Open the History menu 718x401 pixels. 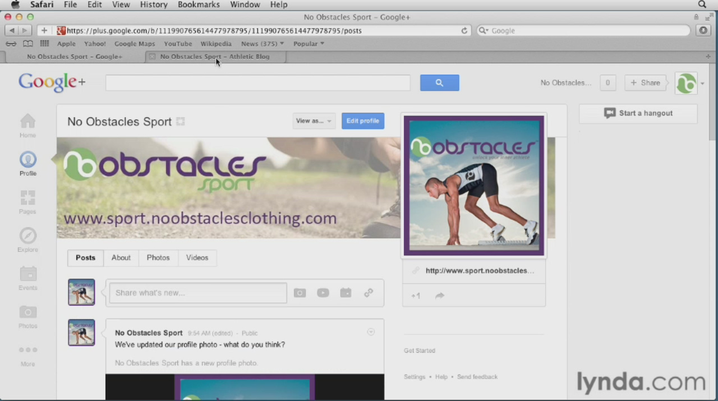(154, 4)
